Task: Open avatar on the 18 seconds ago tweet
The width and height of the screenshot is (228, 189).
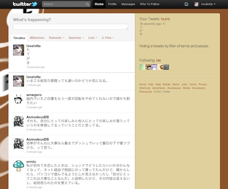Action: click(x=19, y=50)
